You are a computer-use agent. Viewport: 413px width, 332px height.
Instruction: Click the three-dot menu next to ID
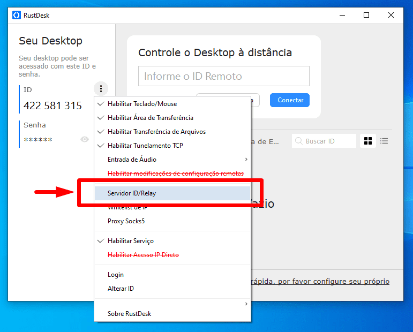point(101,89)
